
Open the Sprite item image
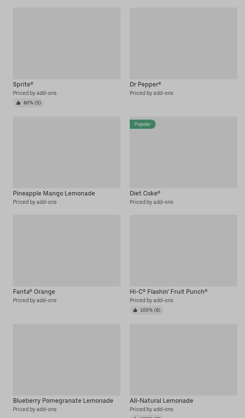click(67, 43)
